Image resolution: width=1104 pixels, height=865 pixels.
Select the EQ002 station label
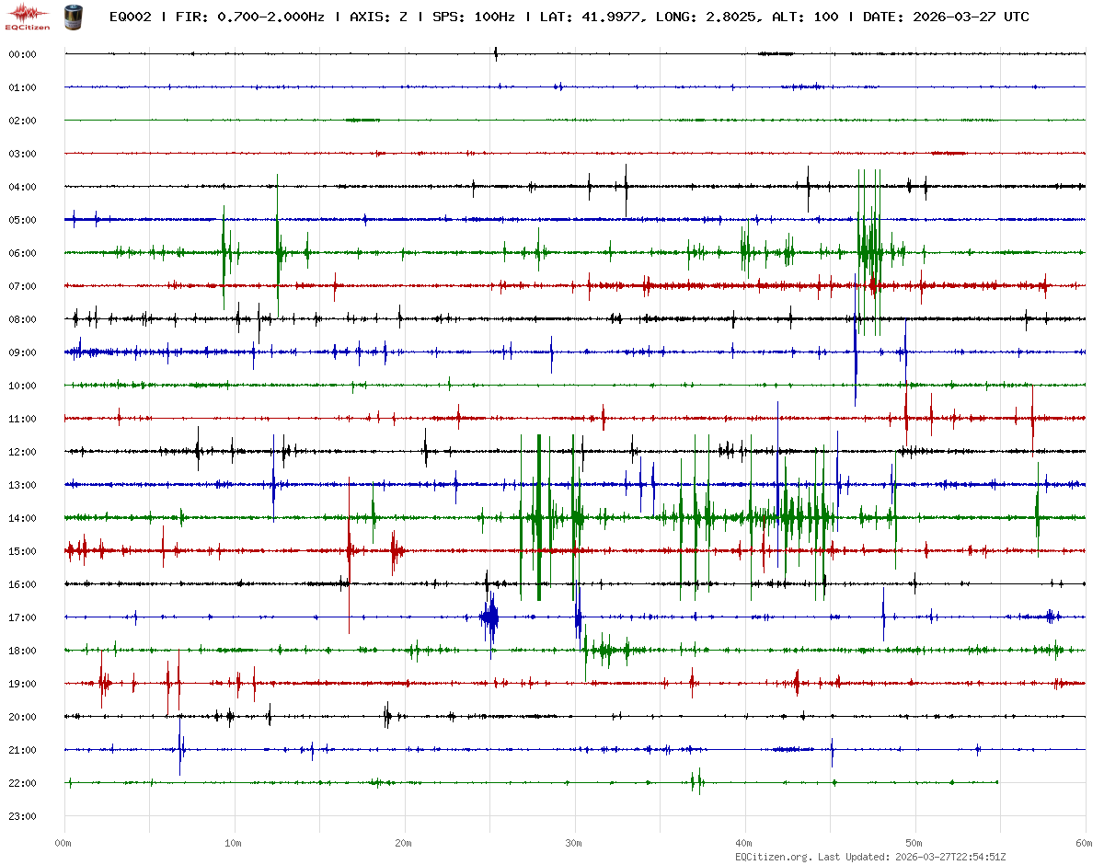[128, 17]
